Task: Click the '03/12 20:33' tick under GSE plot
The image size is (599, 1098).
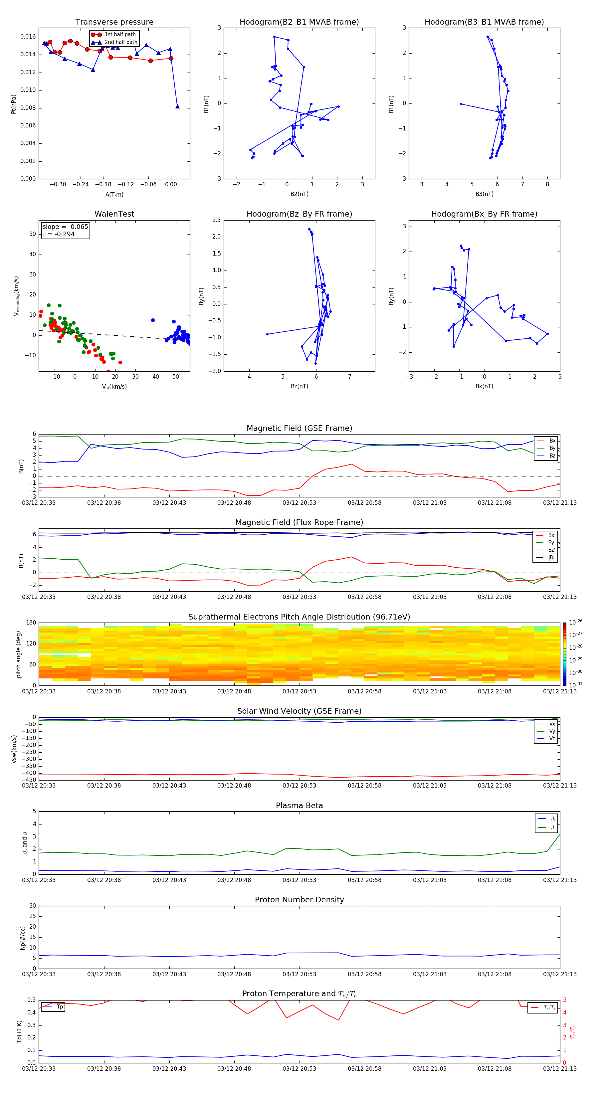Action: tap(39, 503)
